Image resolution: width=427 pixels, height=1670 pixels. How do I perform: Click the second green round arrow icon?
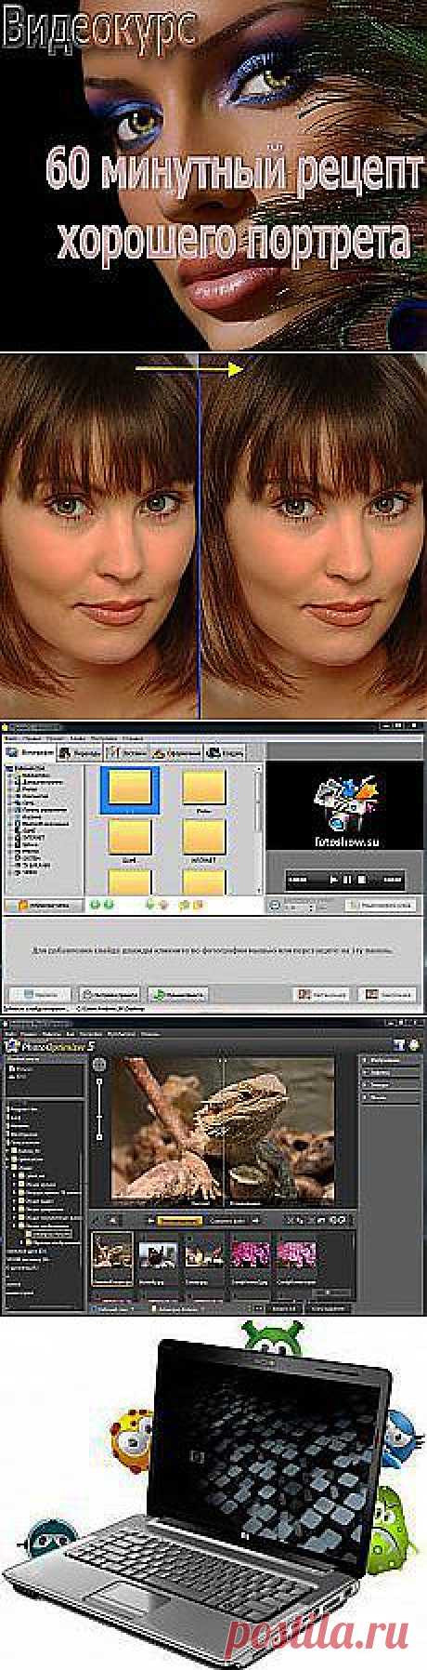coord(107,904)
